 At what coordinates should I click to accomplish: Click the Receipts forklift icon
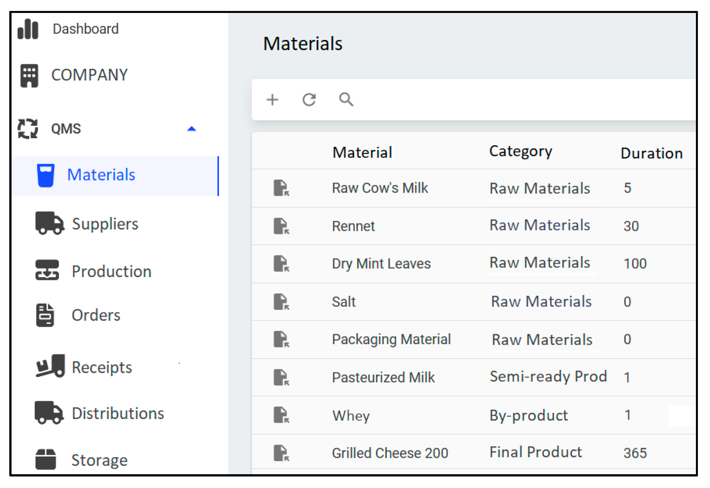50,366
